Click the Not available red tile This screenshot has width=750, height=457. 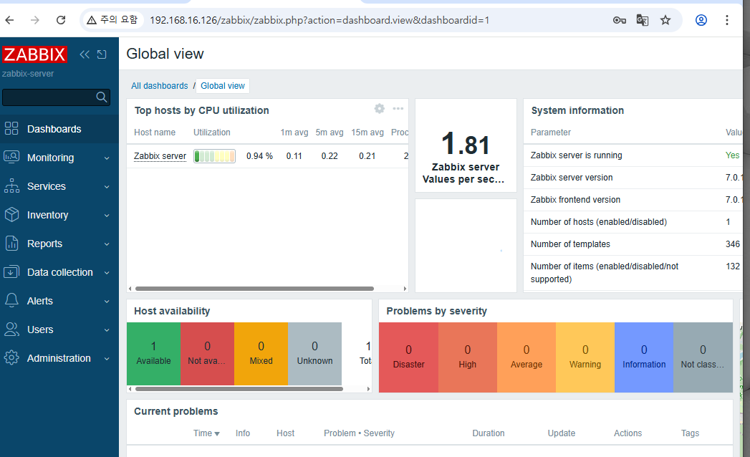pos(207,354)
